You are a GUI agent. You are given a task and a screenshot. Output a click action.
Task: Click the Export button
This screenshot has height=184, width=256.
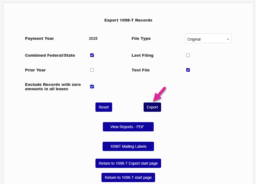pyautogui.click(x=152, y=107)
